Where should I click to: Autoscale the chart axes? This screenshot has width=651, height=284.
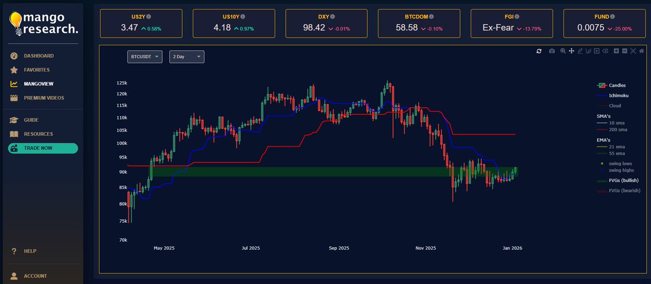(633, 51)
